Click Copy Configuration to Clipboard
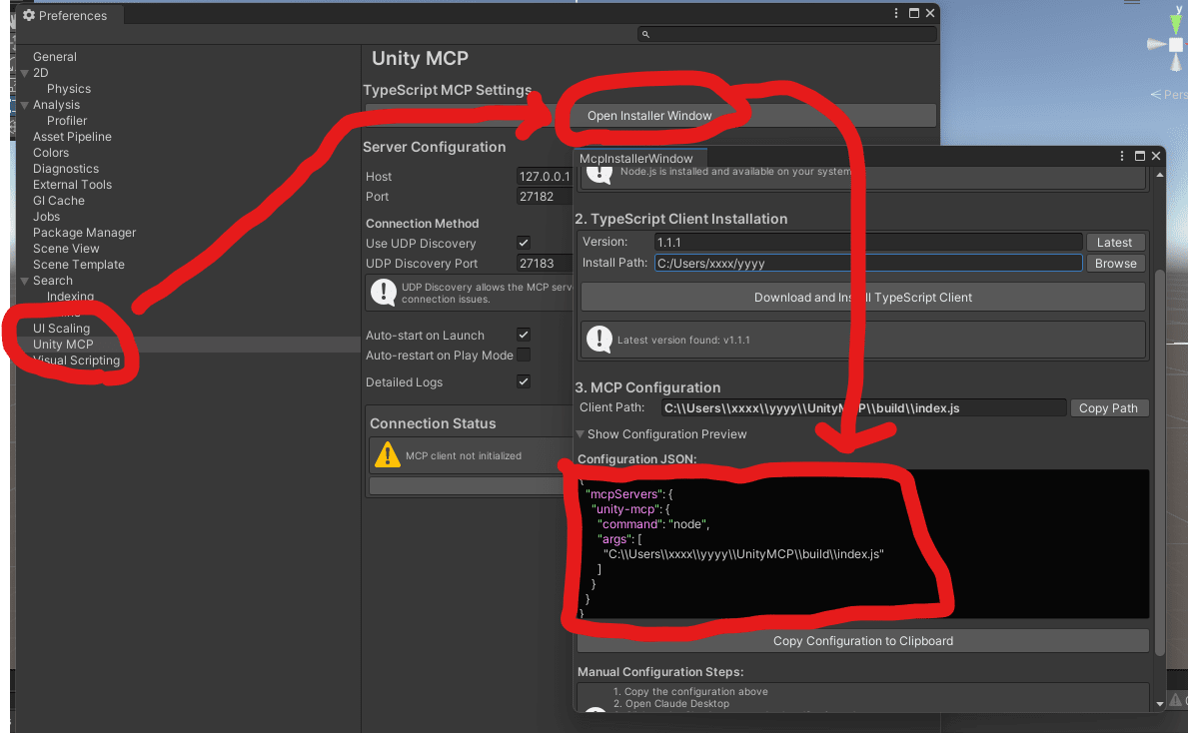Screen dimensions: 1188x733 pyautogui.click(x=863, y=640)
